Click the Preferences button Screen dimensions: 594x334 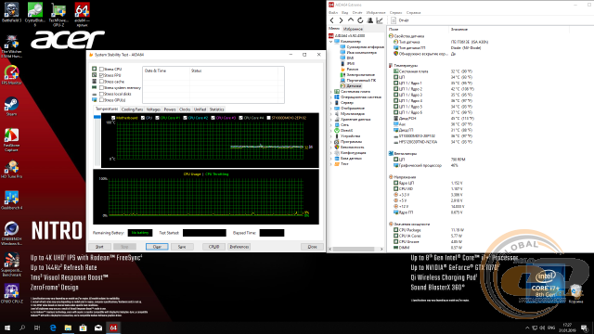(x=239, y=247)
